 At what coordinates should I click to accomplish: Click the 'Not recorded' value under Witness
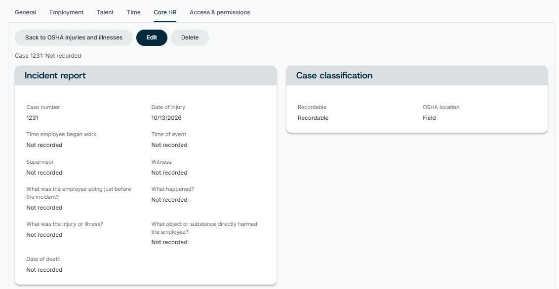pyautogui.click(x=169, y=173)
